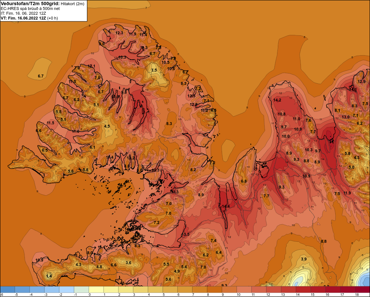The width and height of the screenshot is (370, 297).
Task: Select the 'EC-HRES spá brúuð á 500m net' line
Action: [x=30, y=8]
